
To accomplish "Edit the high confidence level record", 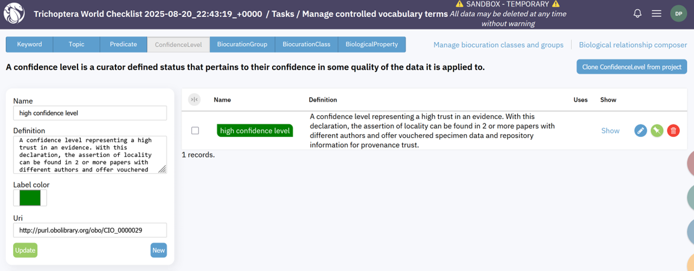I will [640, 130].
